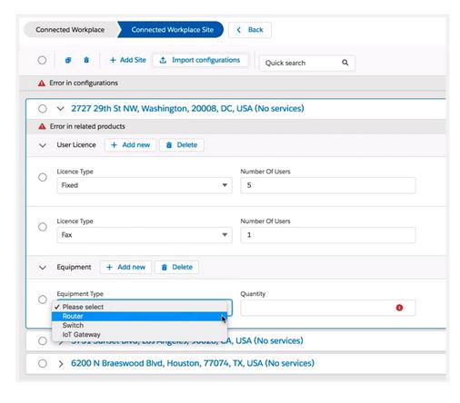Click the Equipment Quantity input field
The width and height of the screenshot is (460, 403).
pyautogui.click(x=328, y=308)
